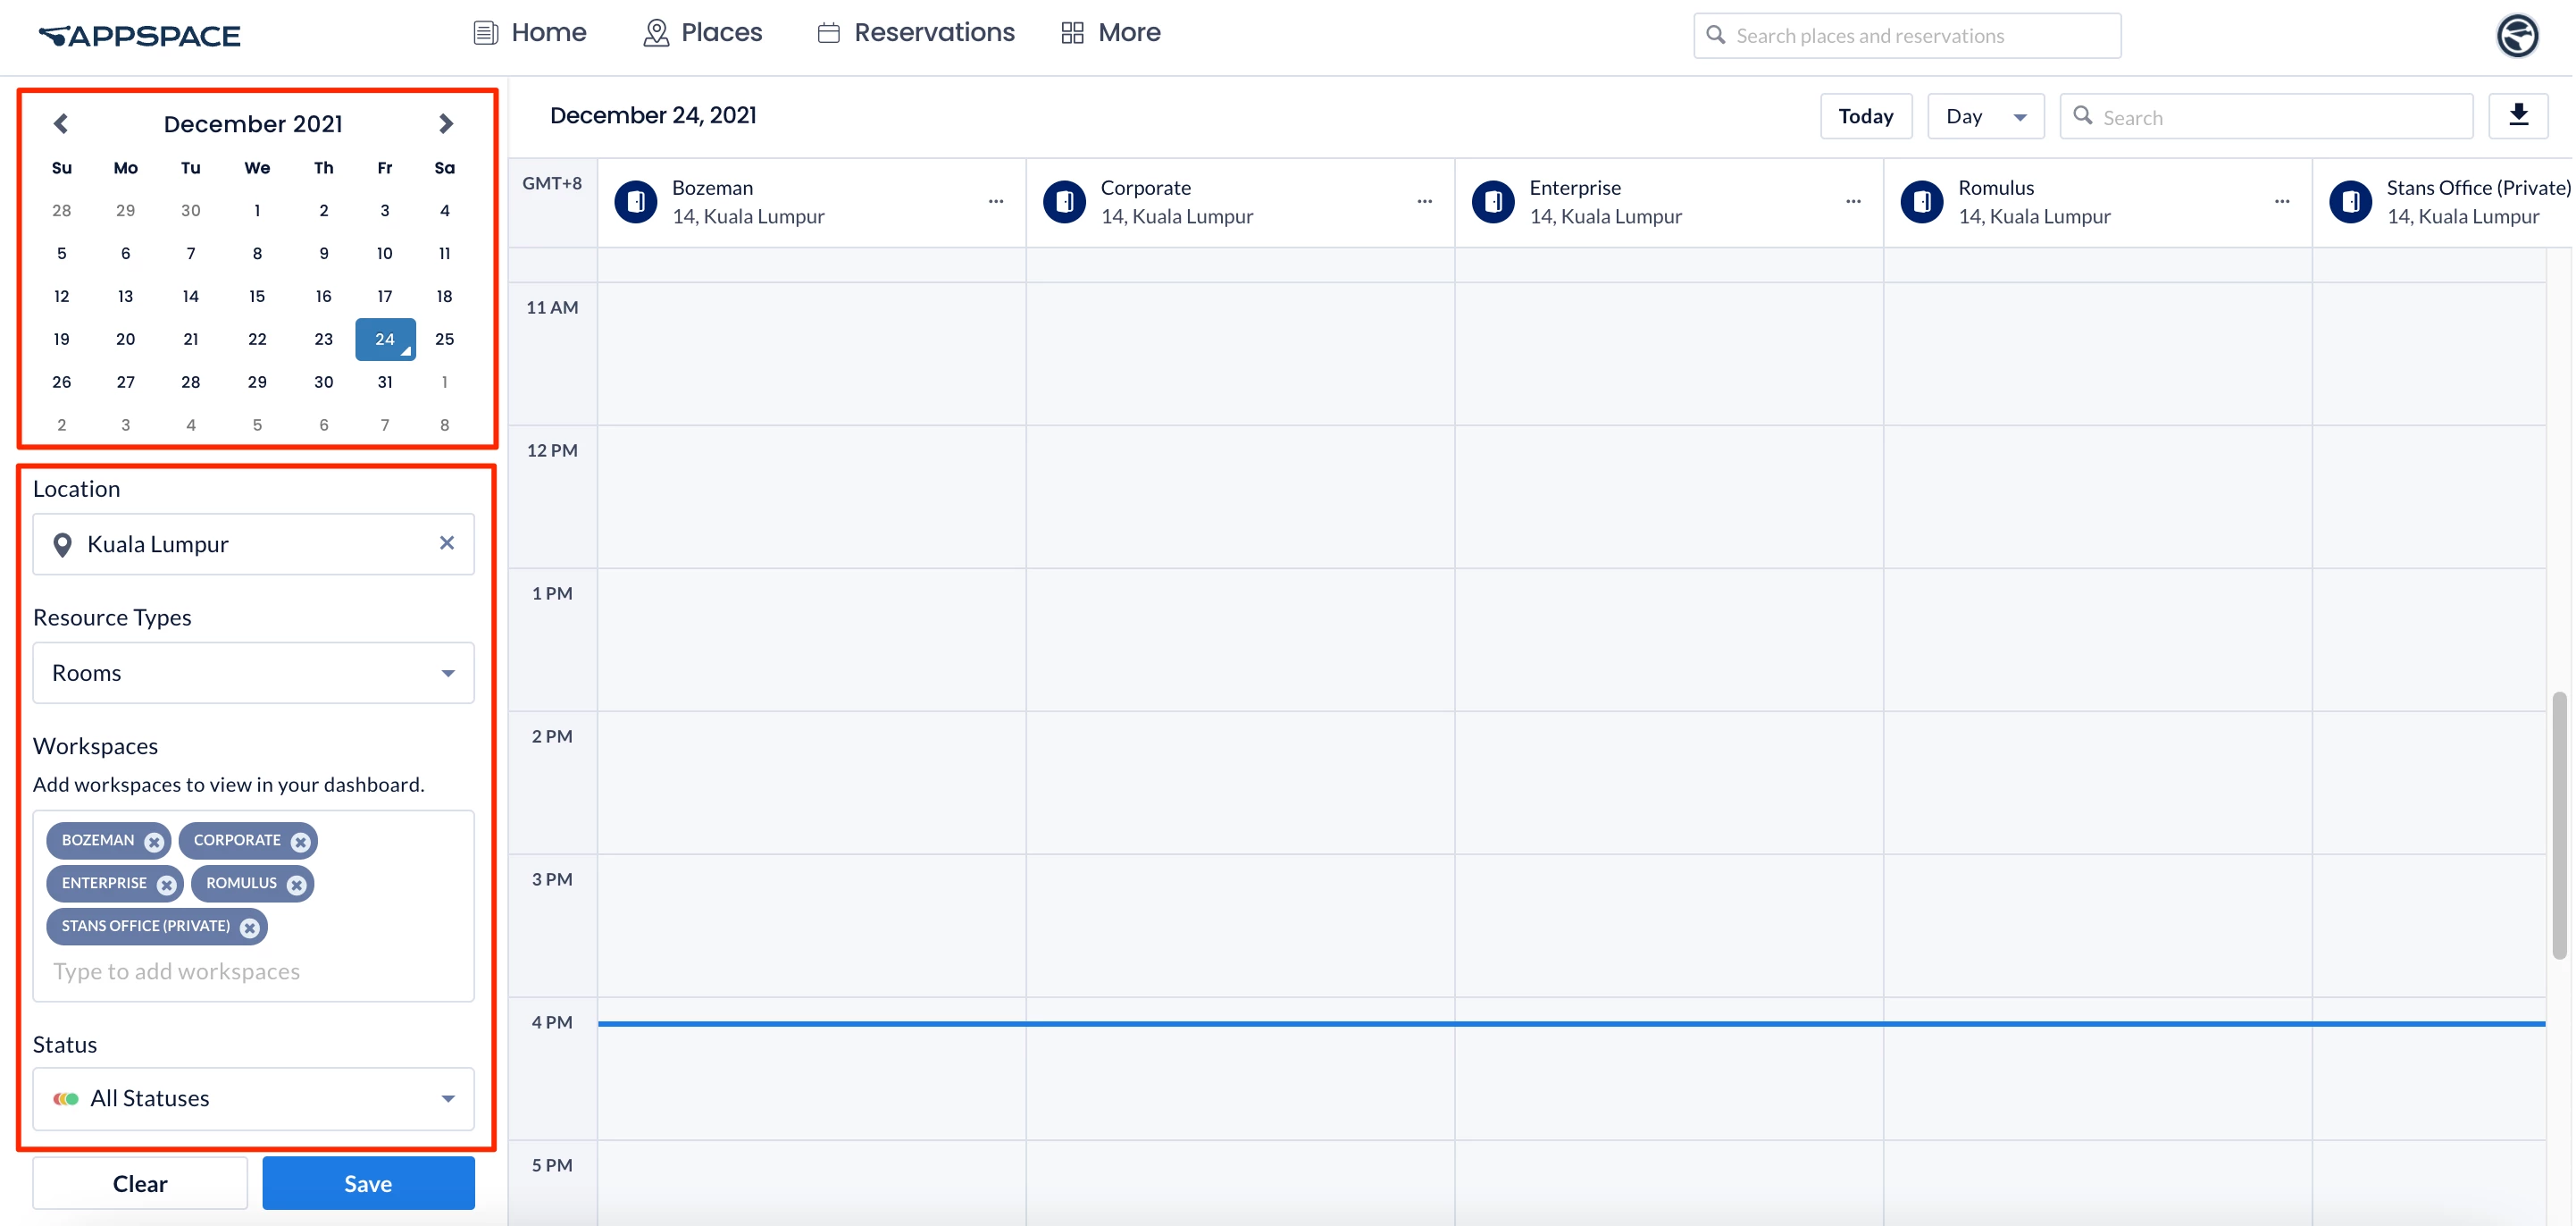Image resolution: width=2576 pixels, height=1226 pixels.
Task: Remove the BOZEMAN workspace tag
Action: tap(154, 842)
